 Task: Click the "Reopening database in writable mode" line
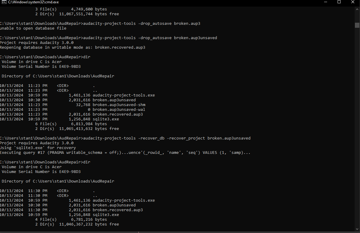coord(74,47)
